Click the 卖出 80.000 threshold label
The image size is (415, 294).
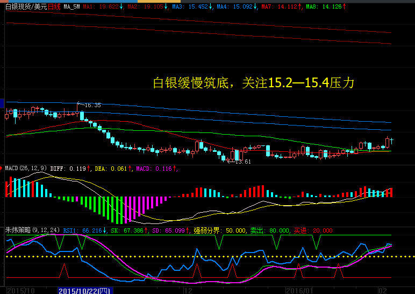tap(269, 230)
